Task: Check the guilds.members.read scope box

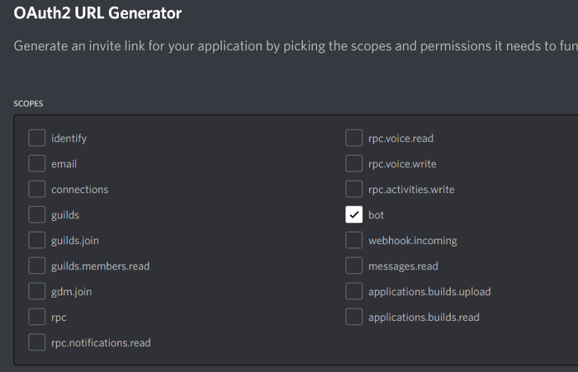Action: [x=36, y=266]
